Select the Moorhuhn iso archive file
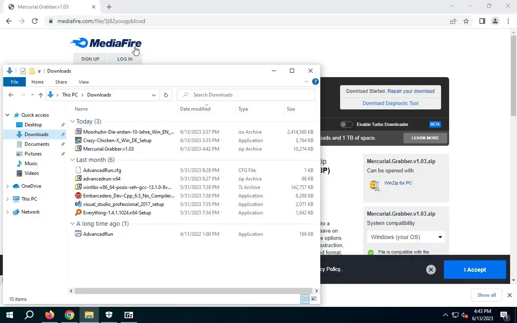 click(x=128, y=132)
